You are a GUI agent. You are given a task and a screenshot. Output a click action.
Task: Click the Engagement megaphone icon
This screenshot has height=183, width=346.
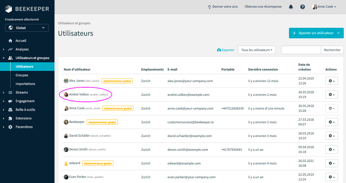pyautogui.click(x=11, y=101)
